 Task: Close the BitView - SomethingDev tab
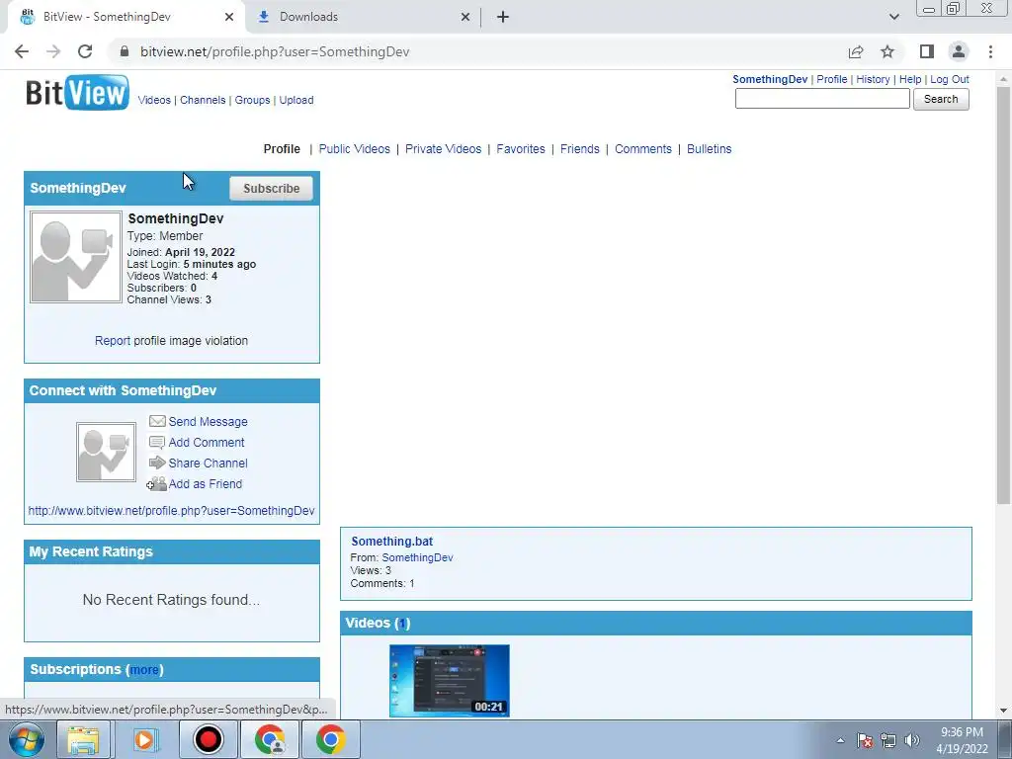[x=229, y=17]
